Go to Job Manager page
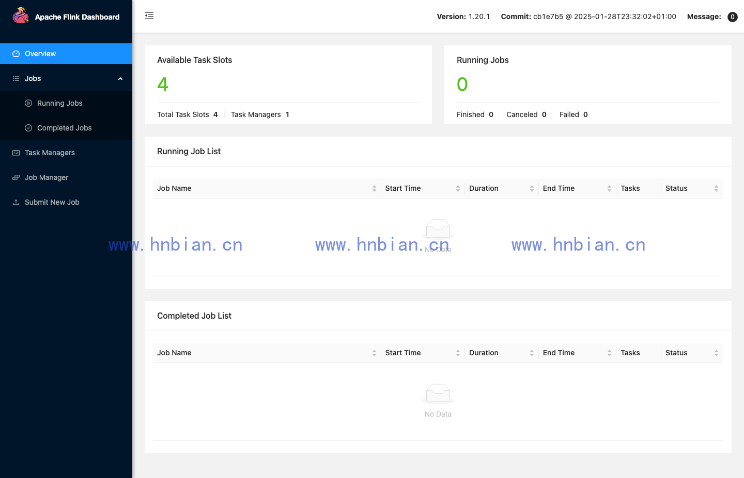 tap(66, 177)
